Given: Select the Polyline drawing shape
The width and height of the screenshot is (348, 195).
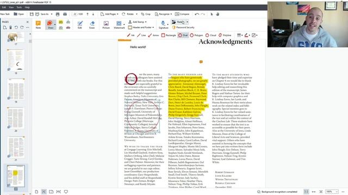Looking at the screenshot, I should pos(225,35).
